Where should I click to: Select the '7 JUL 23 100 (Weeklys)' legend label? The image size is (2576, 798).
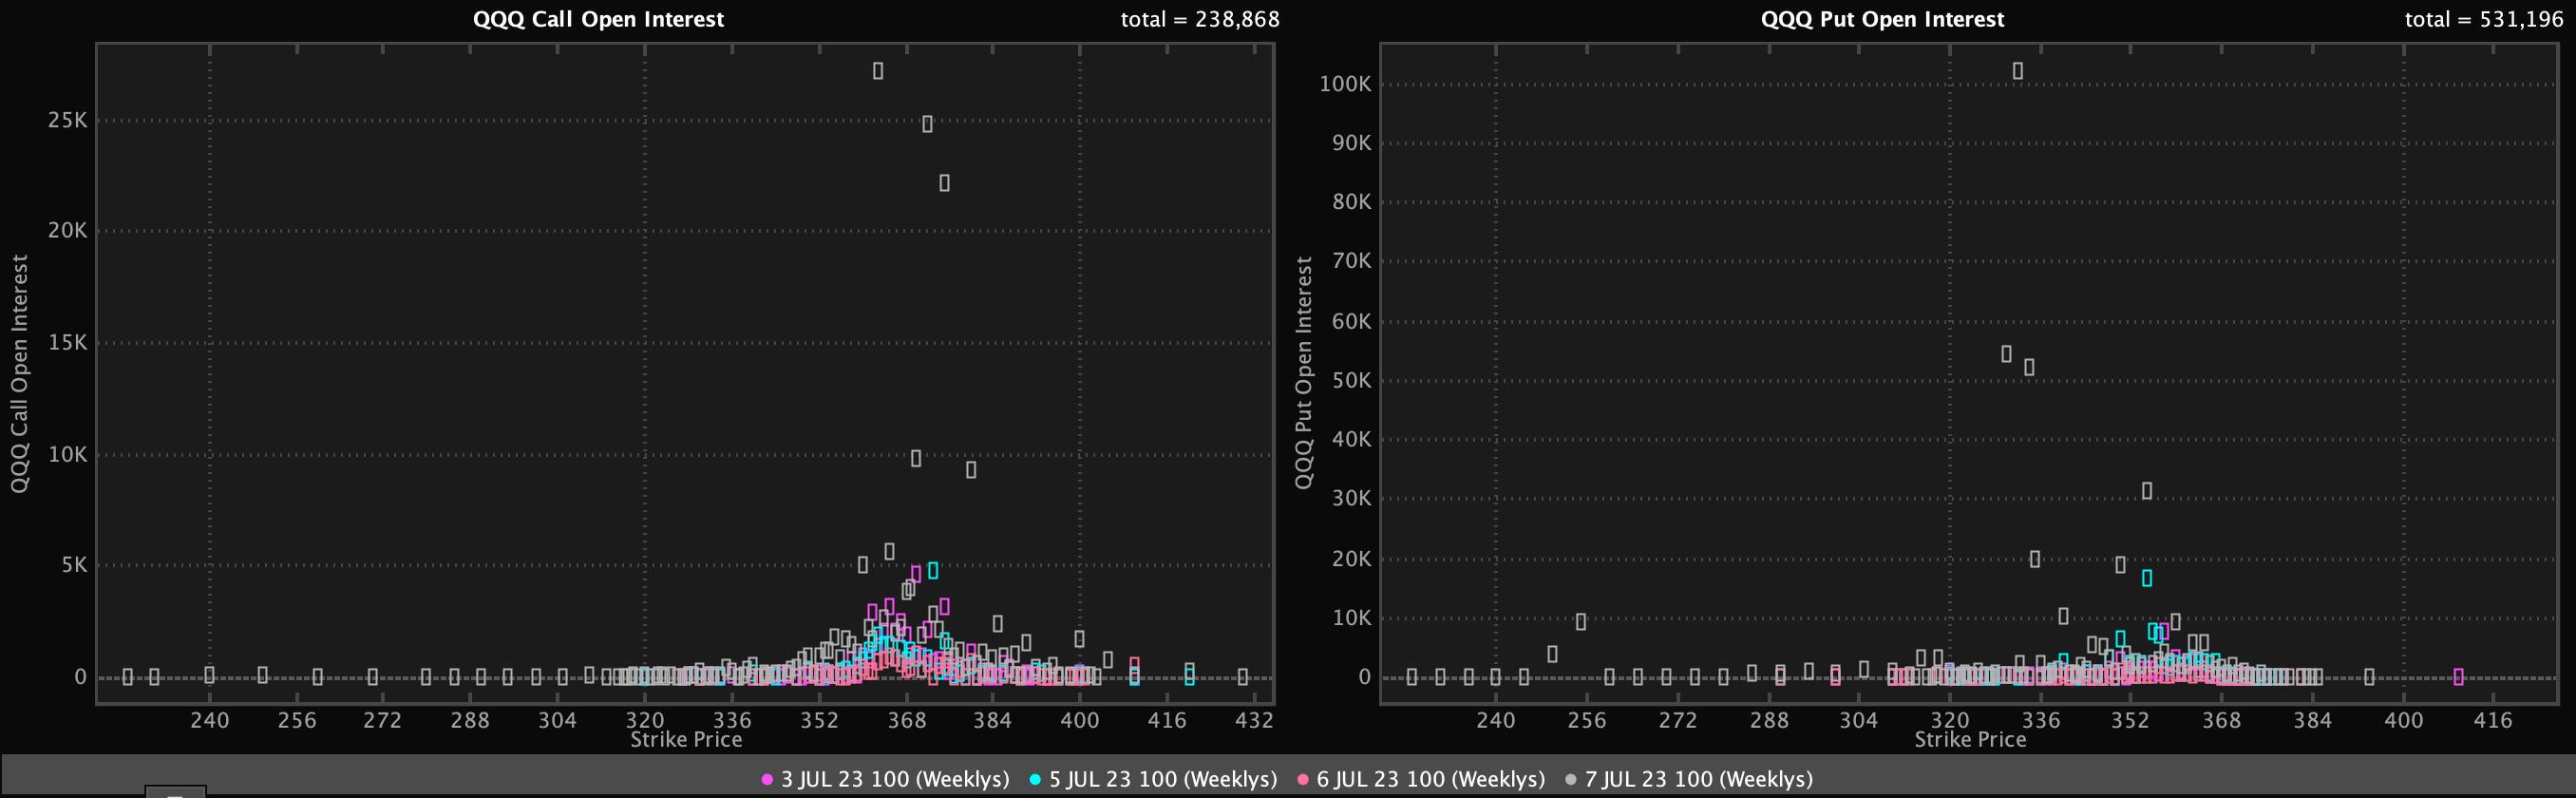(1699, 779)
